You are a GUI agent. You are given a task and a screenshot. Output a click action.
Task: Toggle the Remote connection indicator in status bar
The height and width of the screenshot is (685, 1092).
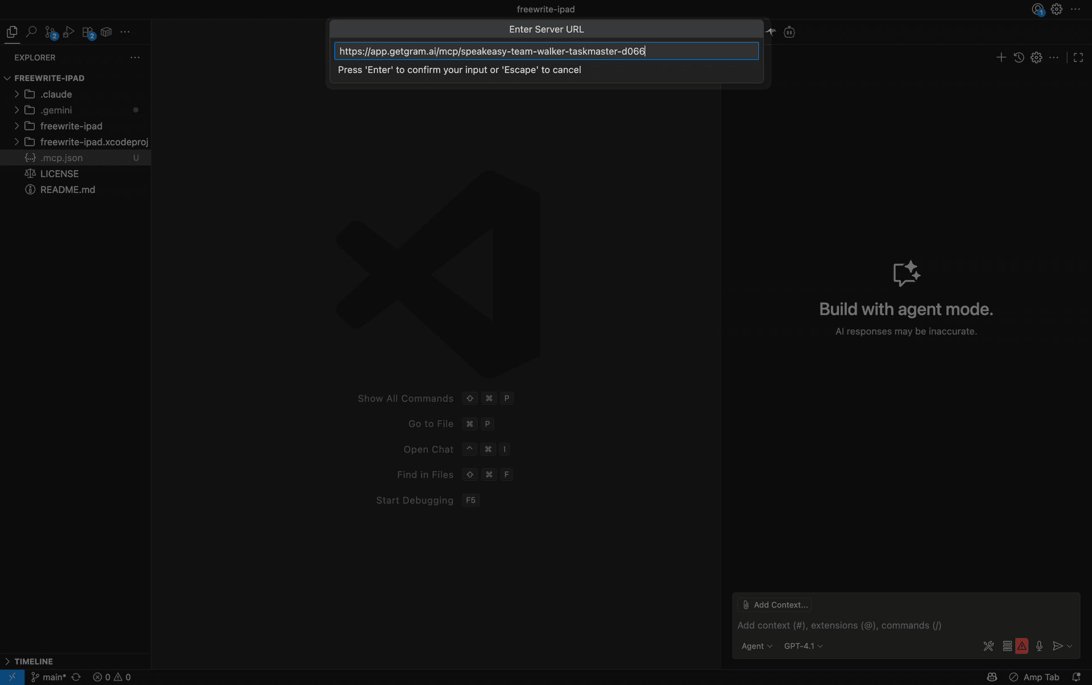click(x=11, y=676)
